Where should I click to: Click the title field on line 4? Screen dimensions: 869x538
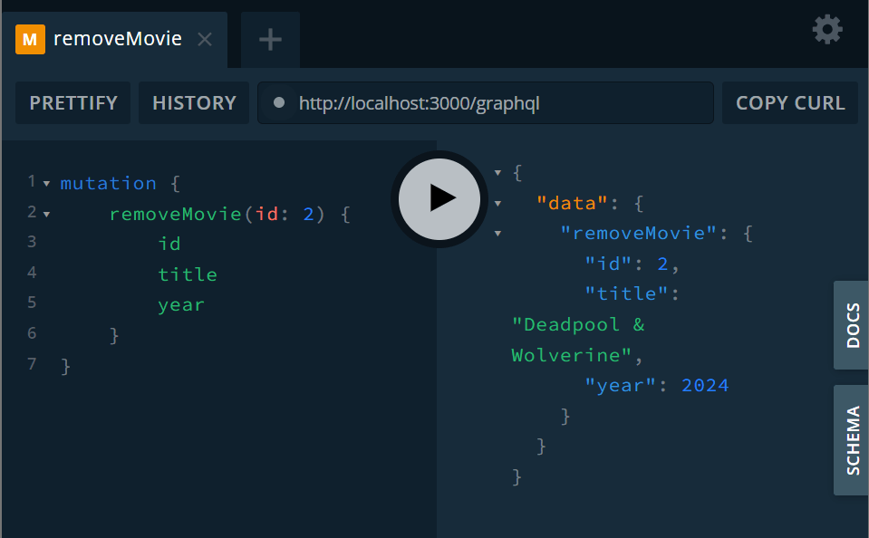coord(188,274)
